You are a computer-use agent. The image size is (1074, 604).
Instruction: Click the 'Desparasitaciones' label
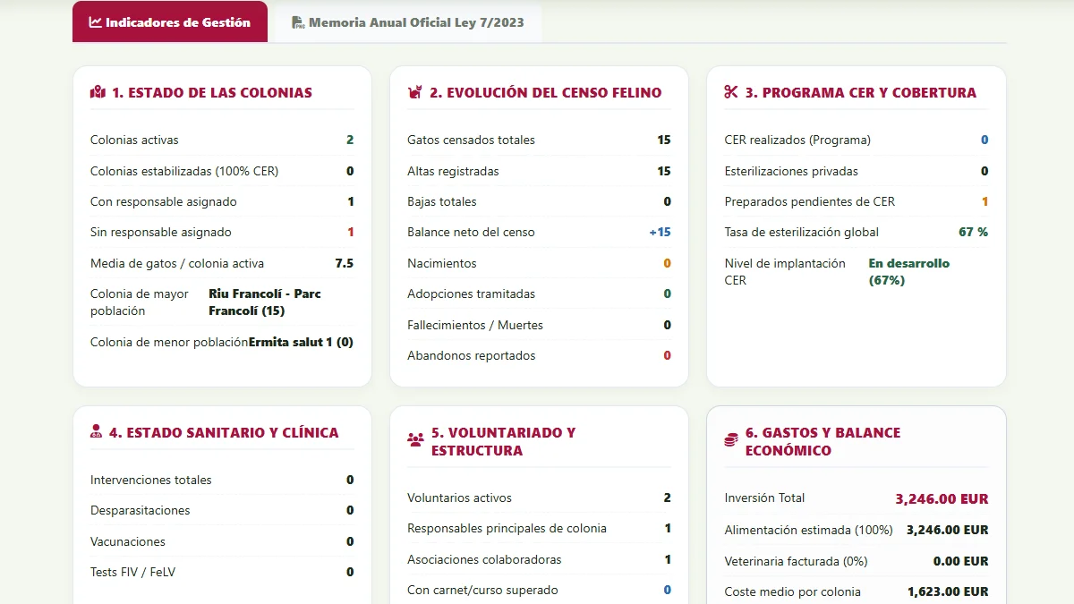click(141, 510)
